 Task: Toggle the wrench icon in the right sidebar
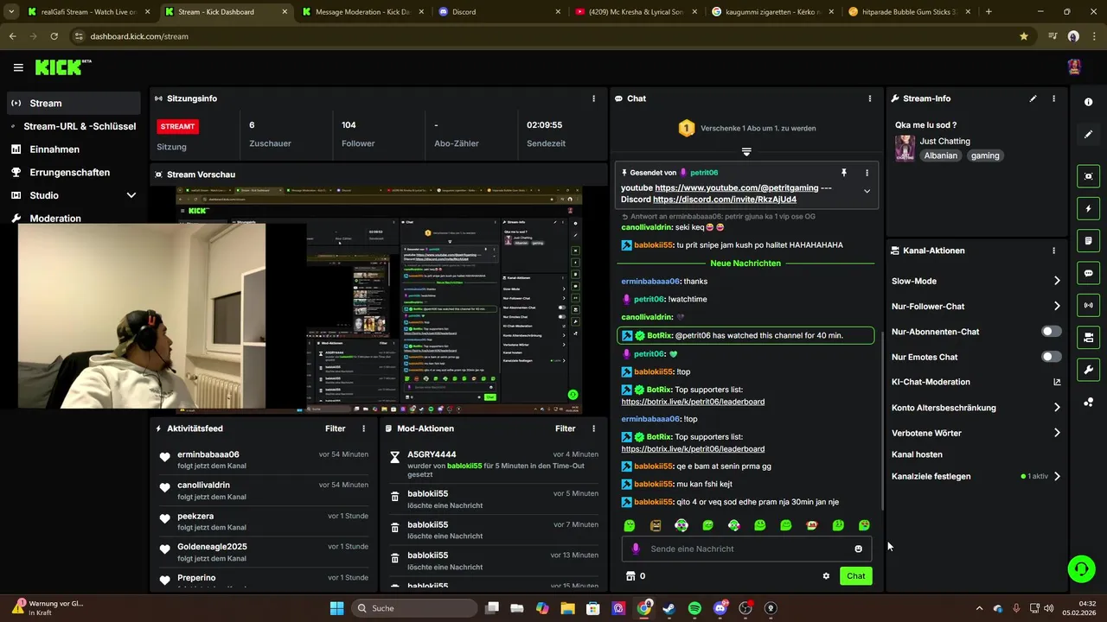click(x=1088, y=370)
